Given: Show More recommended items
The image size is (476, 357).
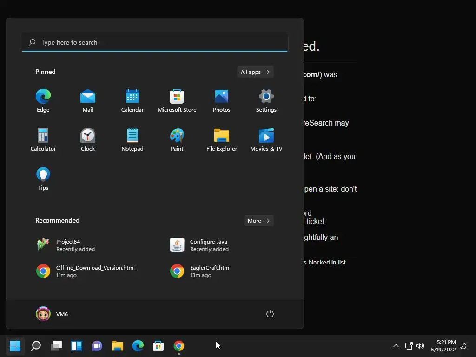Looking at the screenshot, I should point(258,221).
